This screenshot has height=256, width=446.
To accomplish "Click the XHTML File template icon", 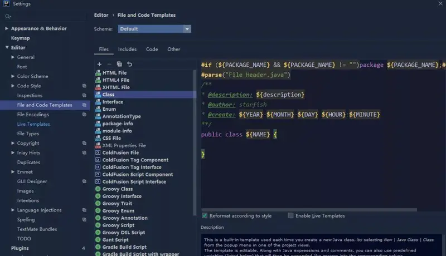I will click(98, 87).
